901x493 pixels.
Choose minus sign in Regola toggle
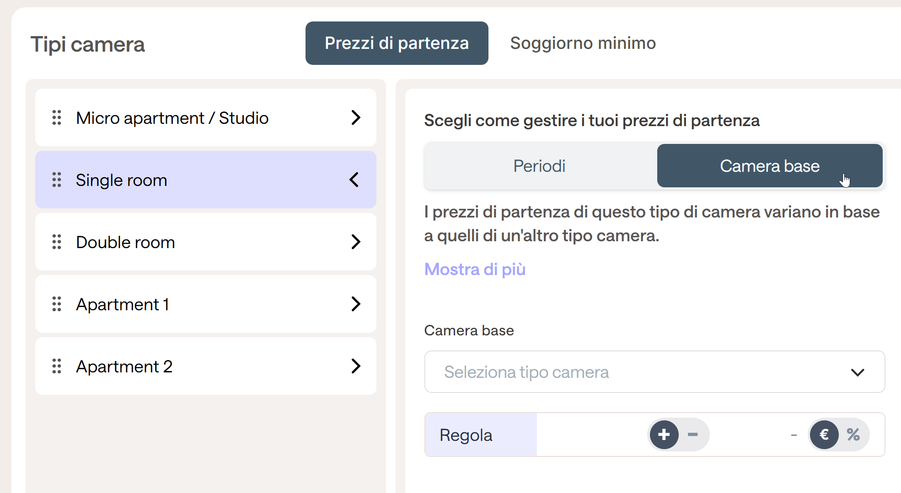click(693, 435)
